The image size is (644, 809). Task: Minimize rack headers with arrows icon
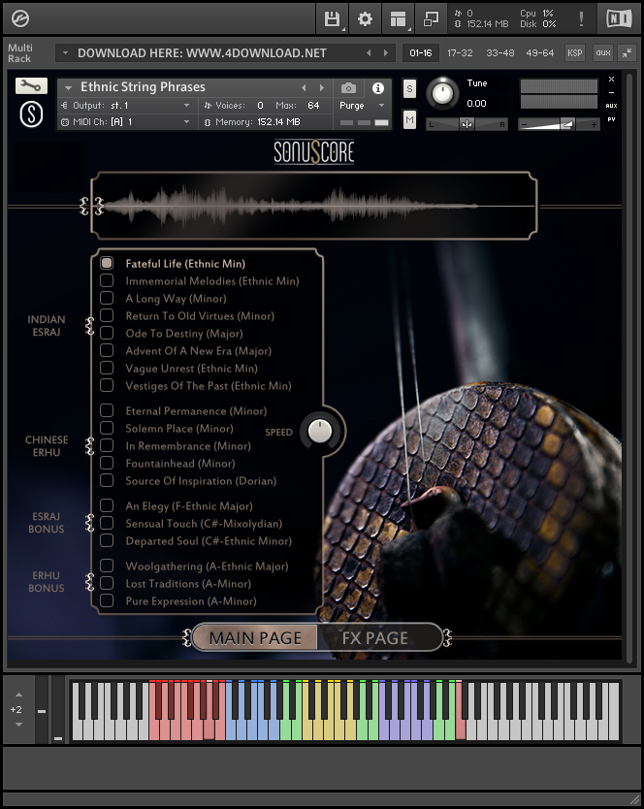click(x=627, y=52)
